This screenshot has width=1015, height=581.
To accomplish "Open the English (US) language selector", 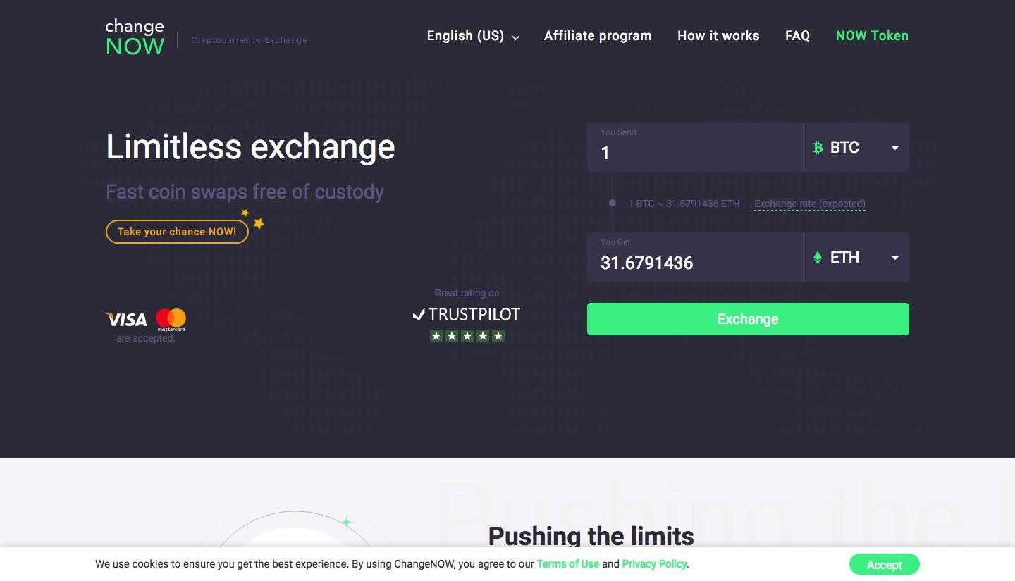I will click(x=473, y=36).
